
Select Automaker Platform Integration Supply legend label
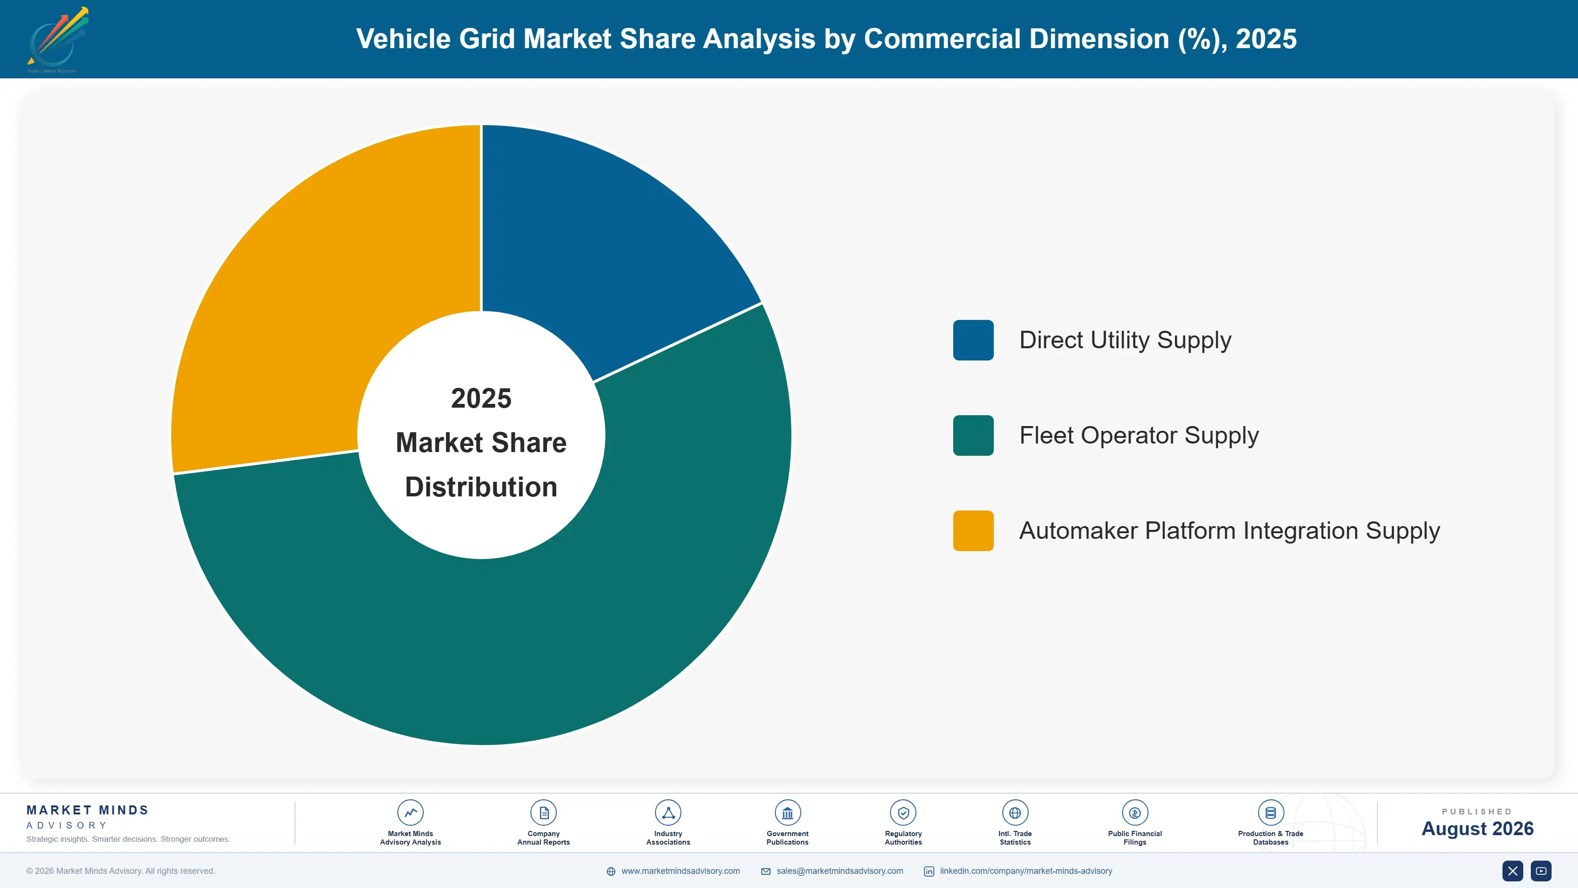tap(1229, 531)
